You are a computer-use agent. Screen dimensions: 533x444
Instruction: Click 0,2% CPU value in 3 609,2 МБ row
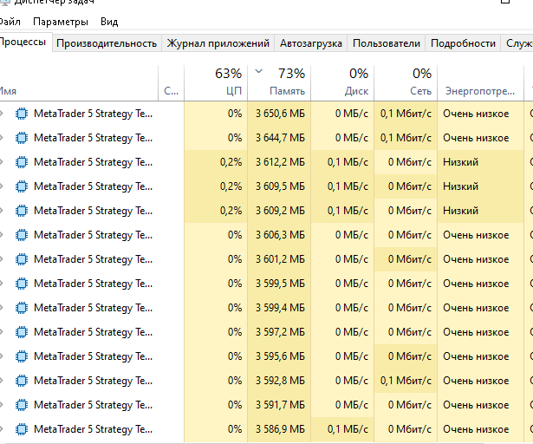[x=231, y=211]
